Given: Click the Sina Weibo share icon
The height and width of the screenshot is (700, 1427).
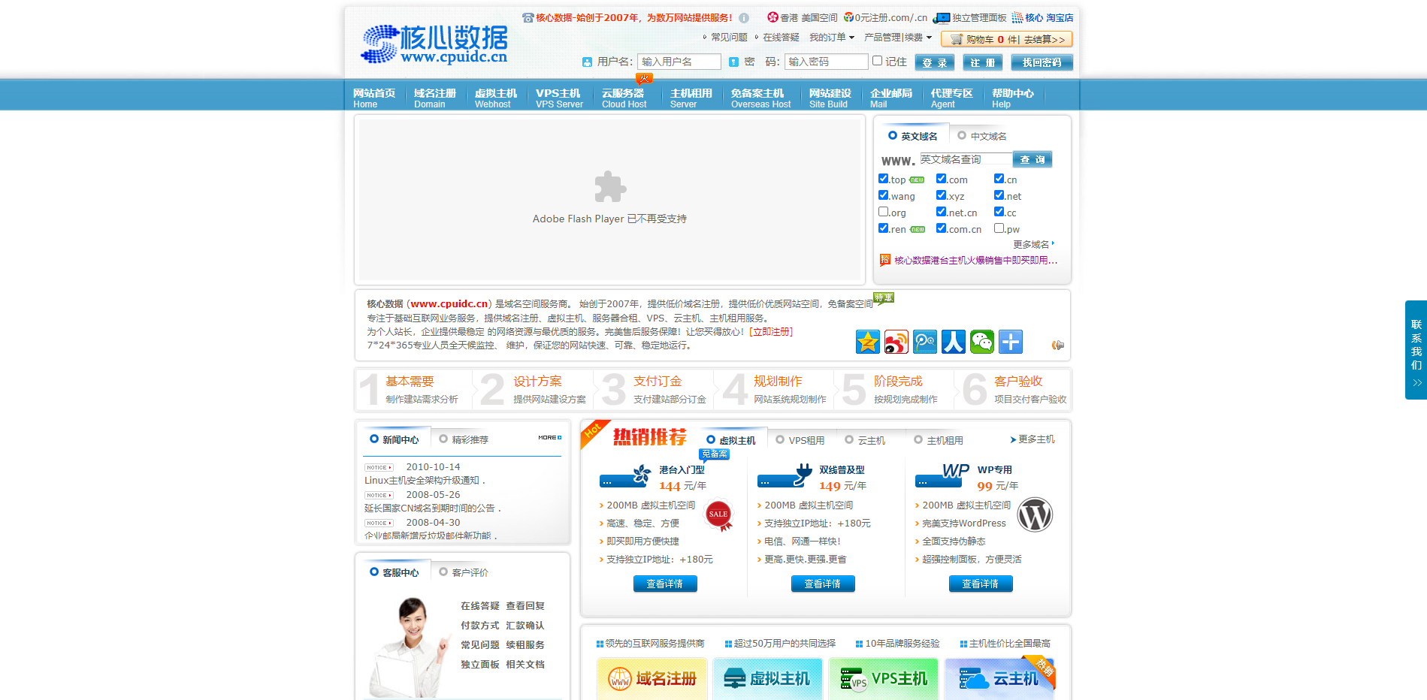Looking at the screenshot, I should [896, 342].
